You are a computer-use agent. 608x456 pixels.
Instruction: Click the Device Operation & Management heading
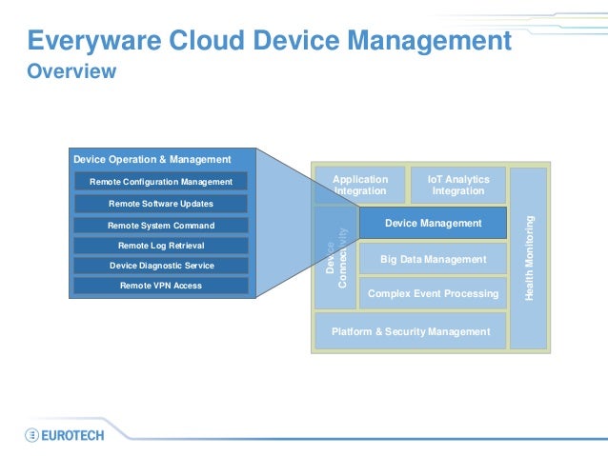(x=152, y=159)
